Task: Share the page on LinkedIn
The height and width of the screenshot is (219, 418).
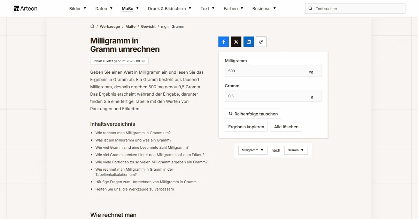Action: pos(249,42)
